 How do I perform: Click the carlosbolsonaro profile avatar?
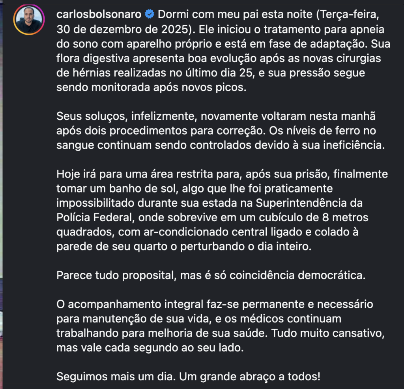[x=28, y=20]
